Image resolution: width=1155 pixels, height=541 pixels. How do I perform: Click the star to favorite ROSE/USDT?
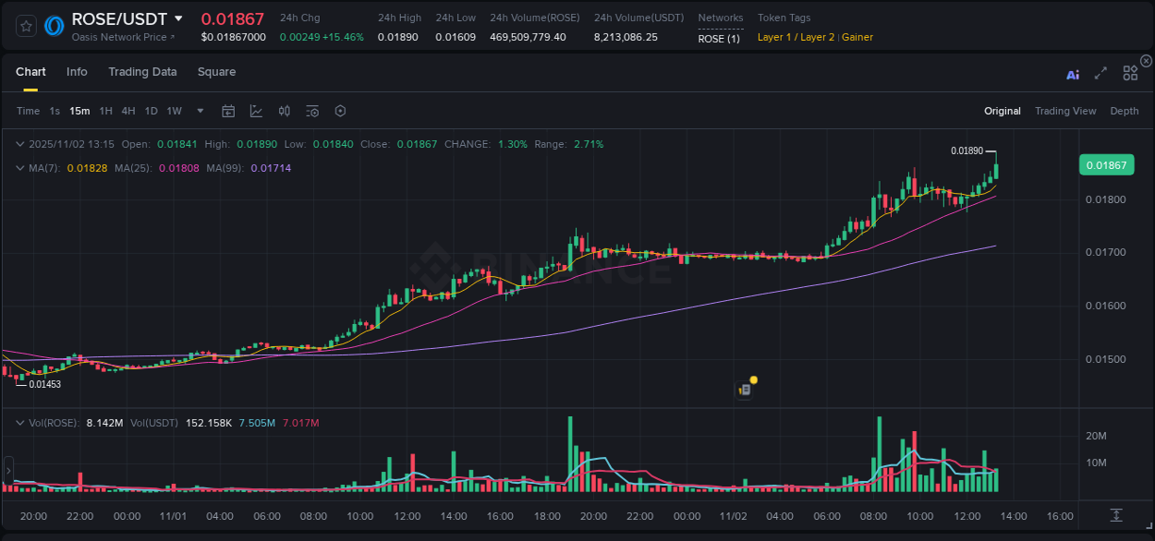point(26,26)
